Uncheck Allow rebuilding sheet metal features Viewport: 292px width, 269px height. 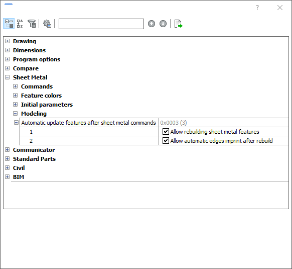coord(166,132)
